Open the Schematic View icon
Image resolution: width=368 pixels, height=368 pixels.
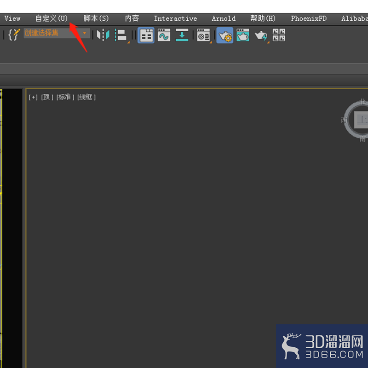pos(182,35)
